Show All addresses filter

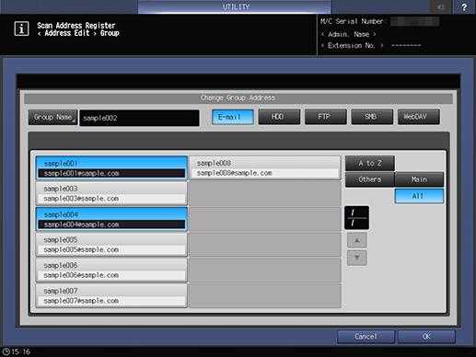point(419,196)
